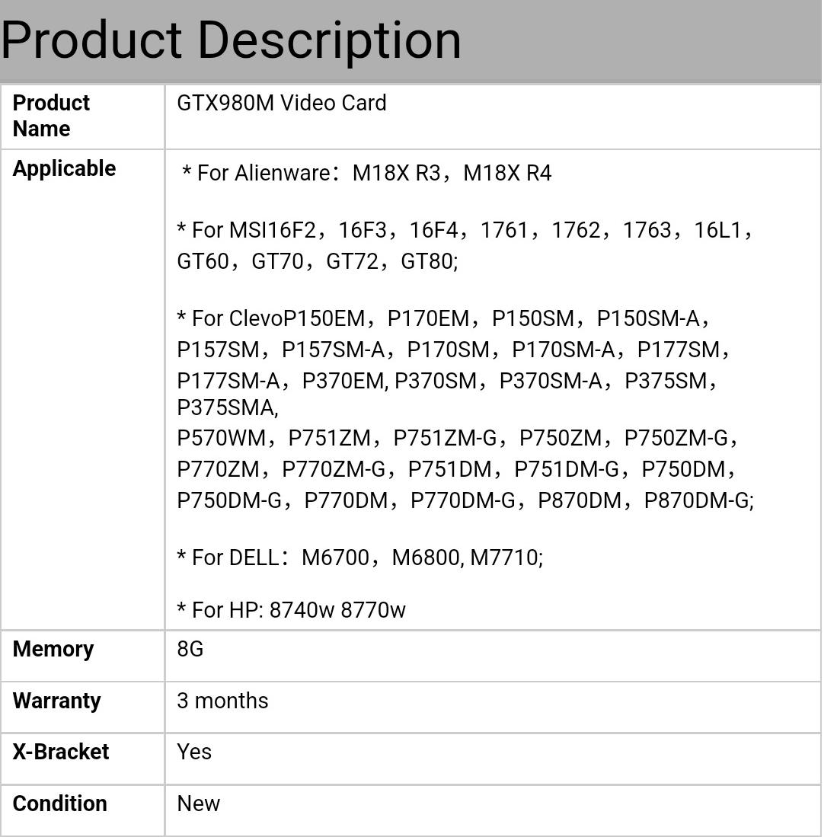
Task: Click the Product Description heading
Action: tap(231, 40)
